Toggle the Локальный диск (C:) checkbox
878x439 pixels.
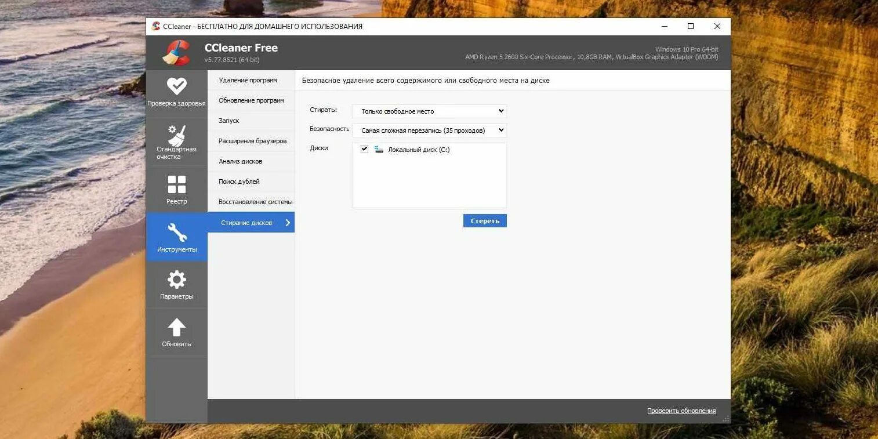(364, 149)
